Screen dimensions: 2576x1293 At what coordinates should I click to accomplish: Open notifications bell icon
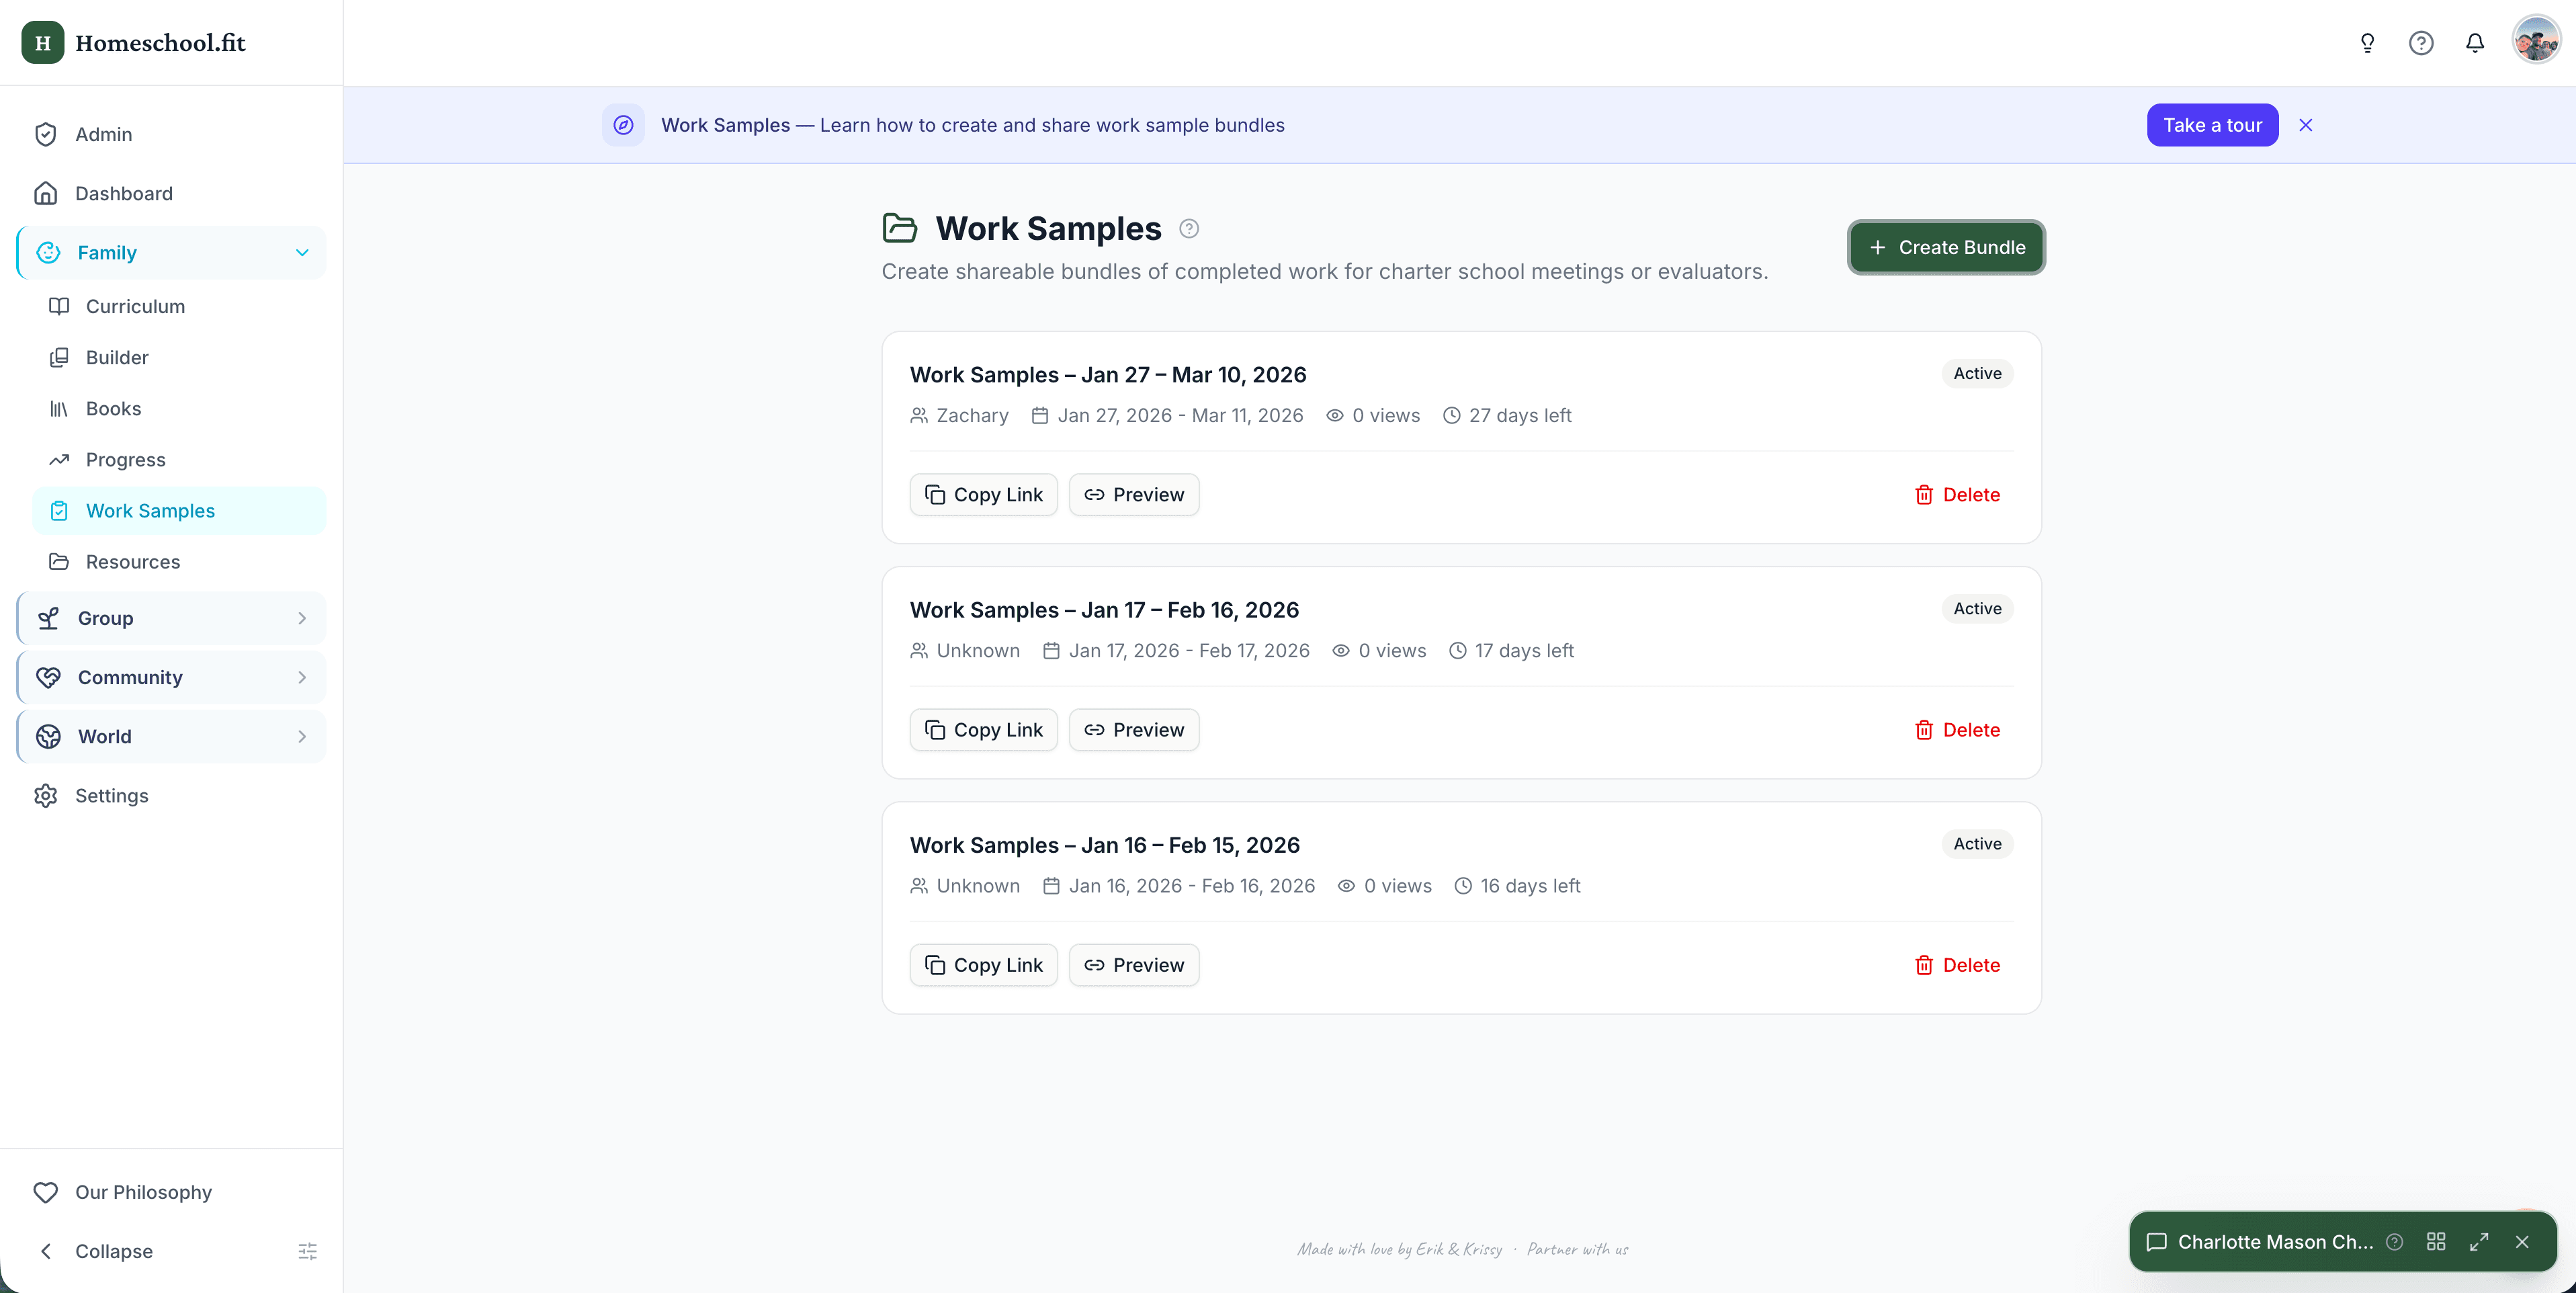pos(2475,43)
